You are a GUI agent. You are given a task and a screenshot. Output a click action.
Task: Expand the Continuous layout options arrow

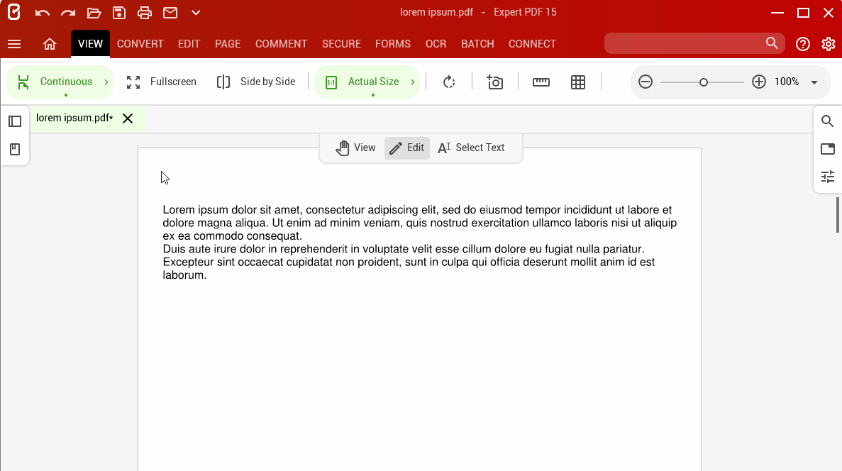tap(106, 82)
